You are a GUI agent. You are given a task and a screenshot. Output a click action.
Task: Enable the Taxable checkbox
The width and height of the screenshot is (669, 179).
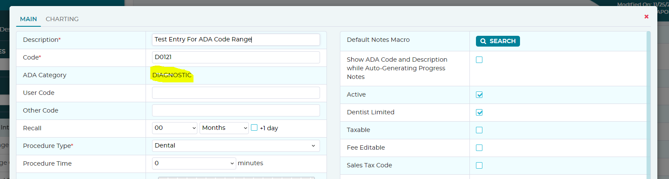point(479,130)
